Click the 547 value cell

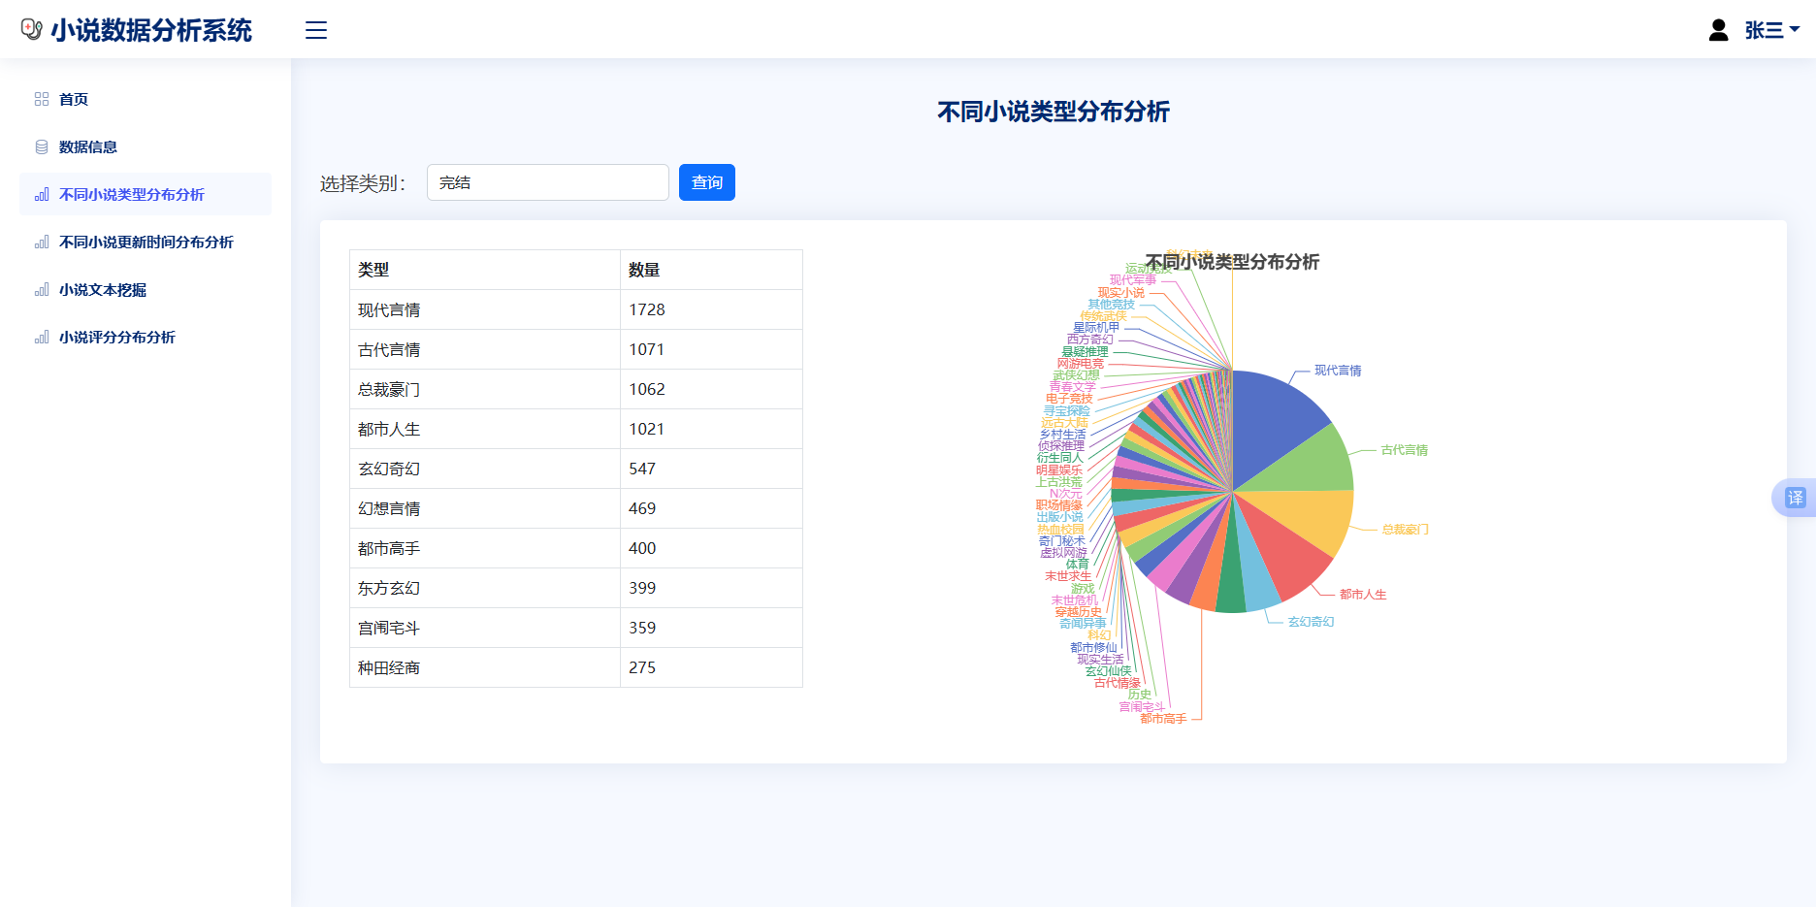point(711,469)
